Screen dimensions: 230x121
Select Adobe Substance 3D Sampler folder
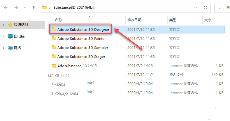[x=83, y=48]
